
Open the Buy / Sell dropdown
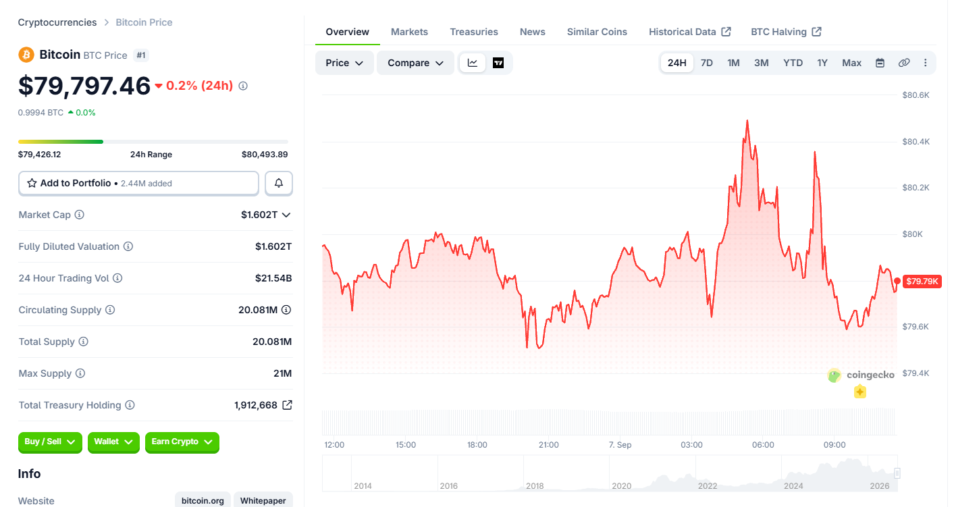50,442
